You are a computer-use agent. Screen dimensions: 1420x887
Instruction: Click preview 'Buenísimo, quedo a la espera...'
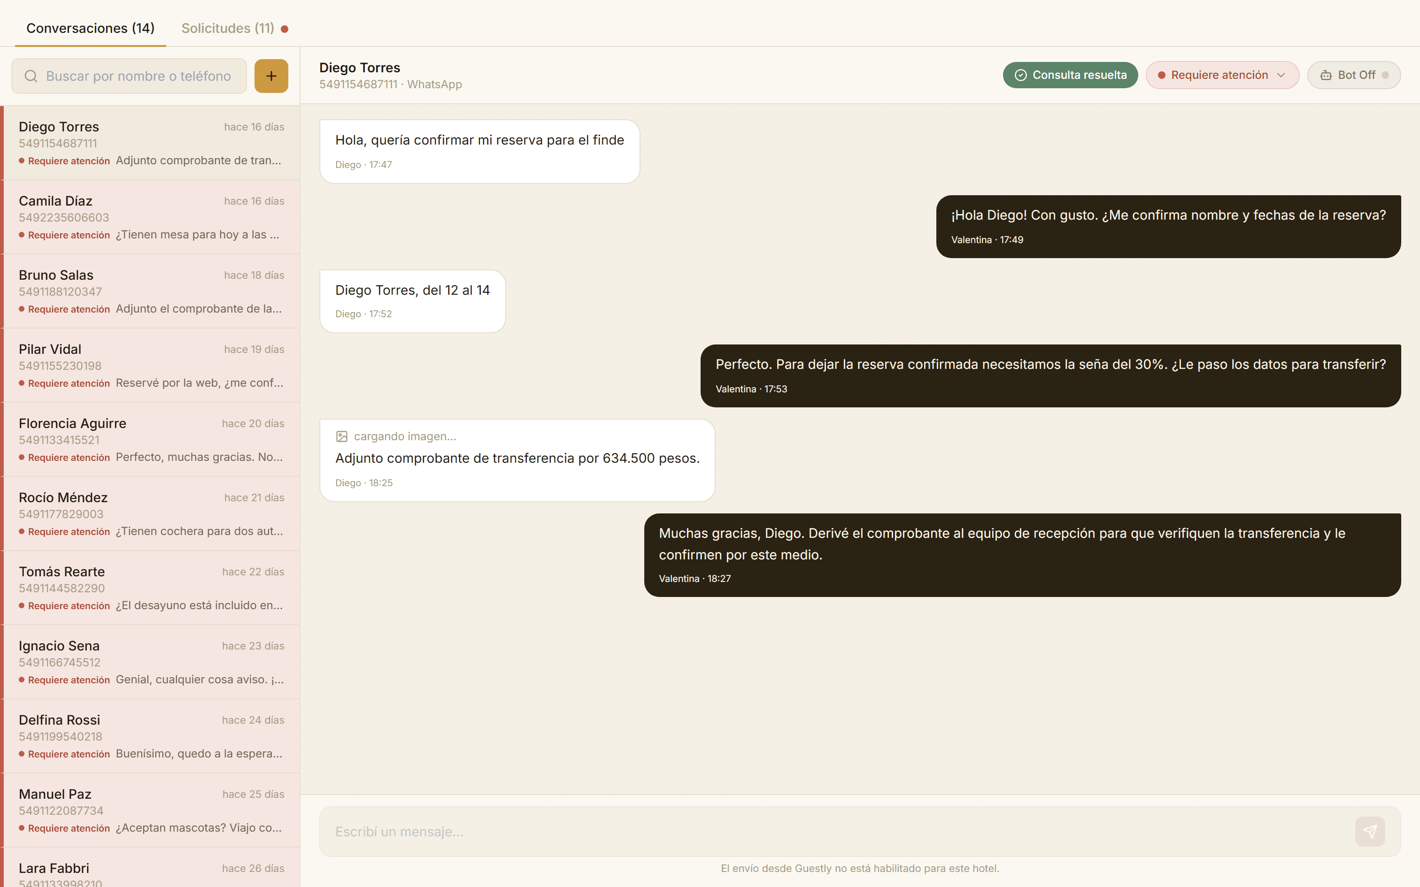(199, 754)
